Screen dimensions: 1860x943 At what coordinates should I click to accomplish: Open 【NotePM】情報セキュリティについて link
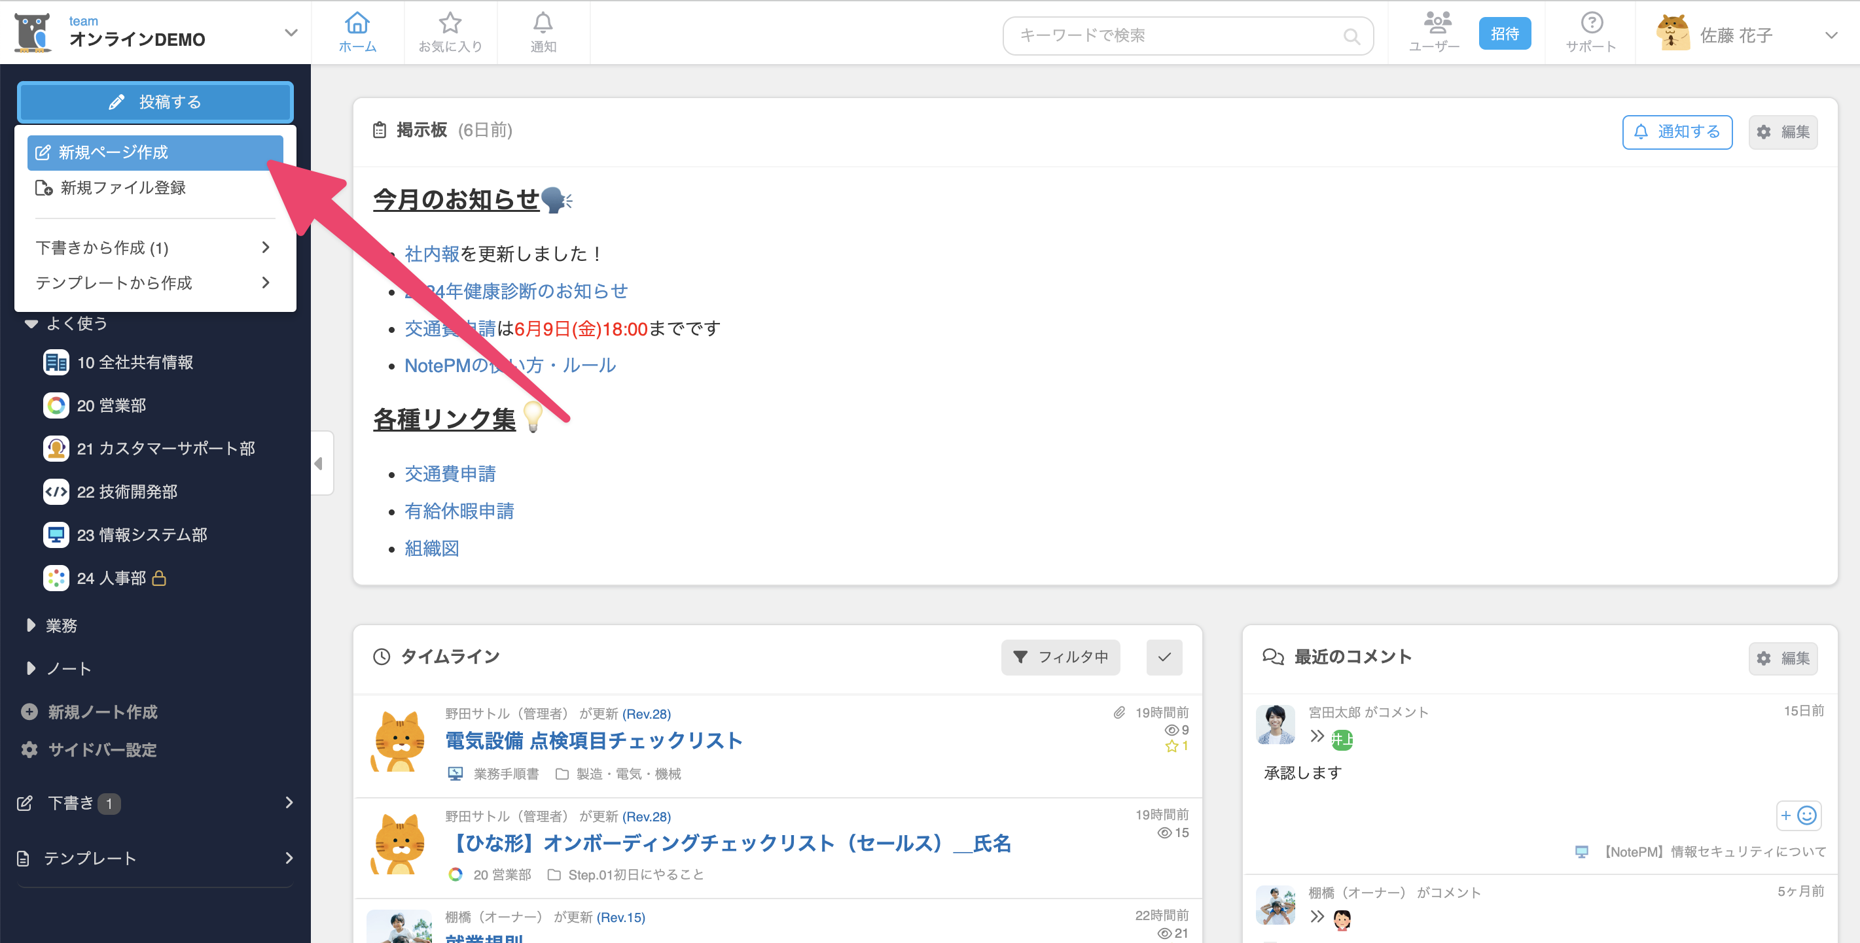pyautogui.click(x=1713, y=852)
